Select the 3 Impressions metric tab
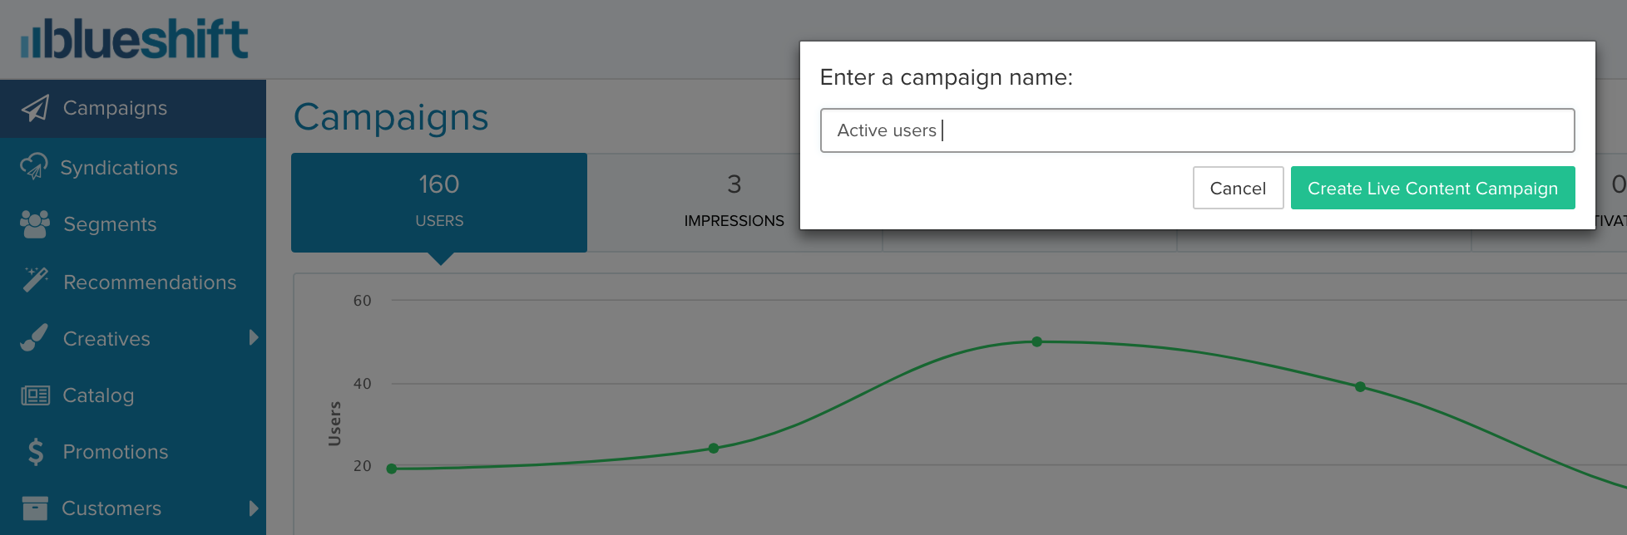The height and width of the screenshot is (535, 1627). pos(734,203)
